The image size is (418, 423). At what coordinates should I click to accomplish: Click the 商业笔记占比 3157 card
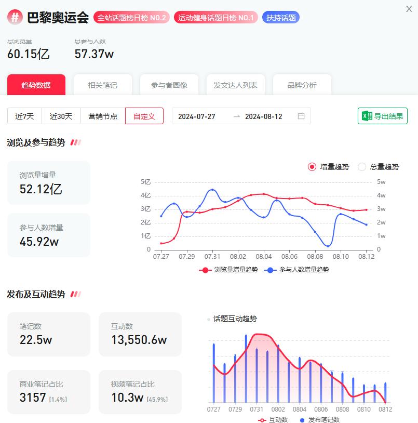point(49,392)
